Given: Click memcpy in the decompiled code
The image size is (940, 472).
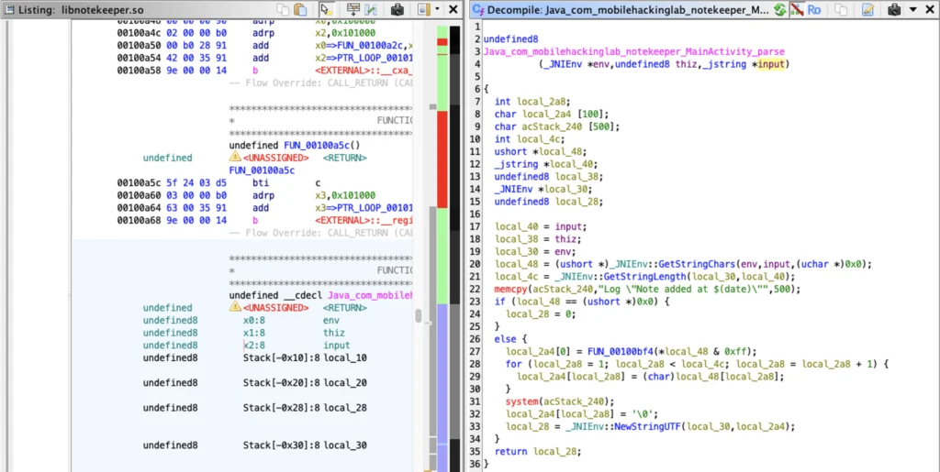Looking at the screenshot, I should 509,289.
